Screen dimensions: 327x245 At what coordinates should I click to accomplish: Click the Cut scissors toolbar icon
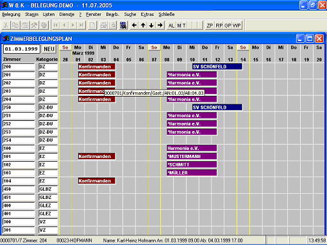[x=6, y=26]
